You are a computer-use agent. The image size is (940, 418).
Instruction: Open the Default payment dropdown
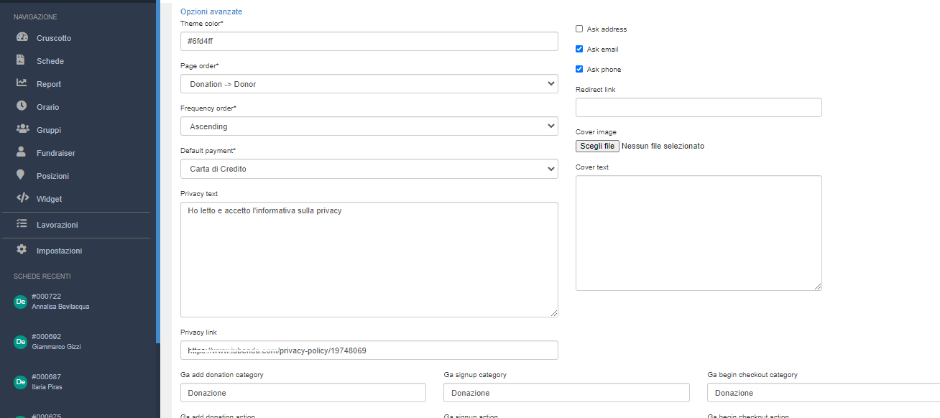point(369,169)
